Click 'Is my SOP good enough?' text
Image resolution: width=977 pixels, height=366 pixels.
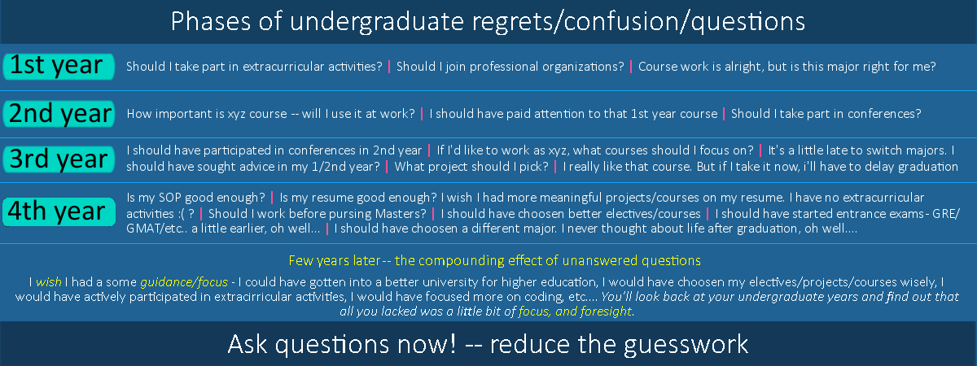point(195,198)
